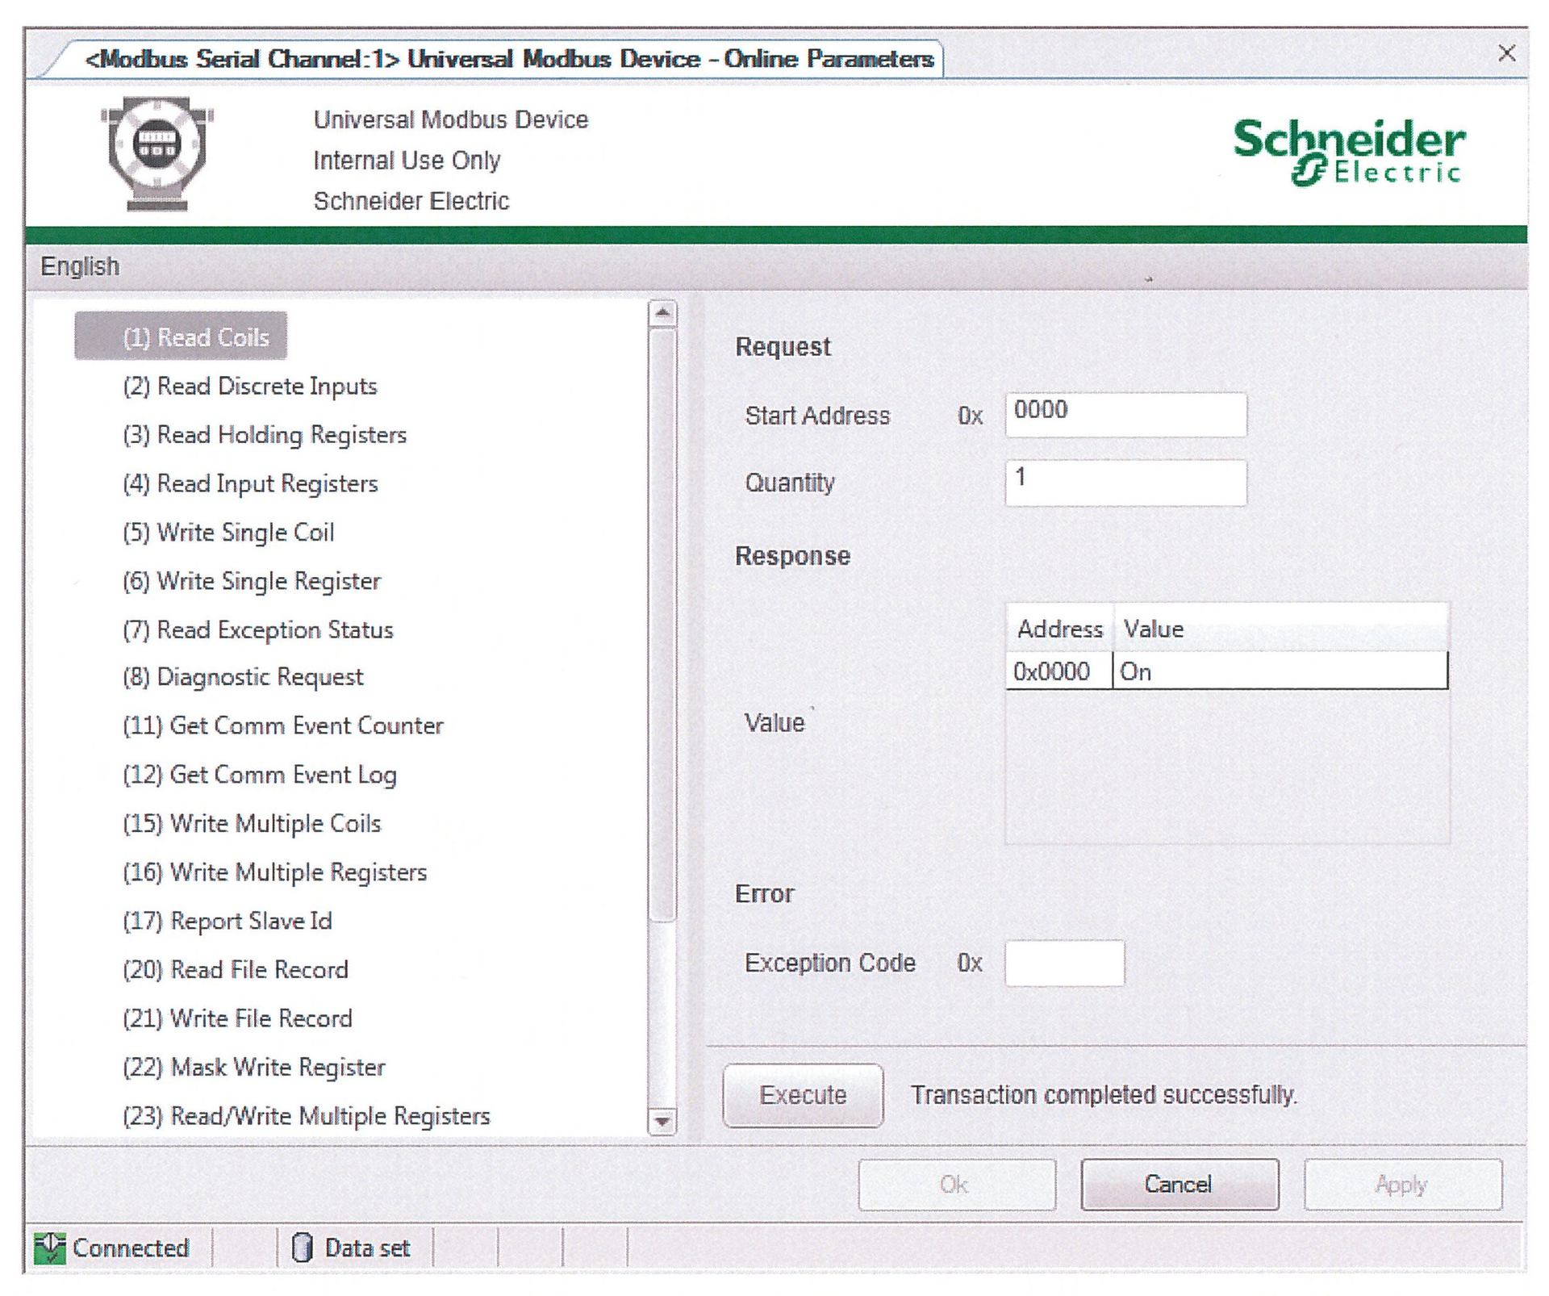Select (15) Write Multiple Coils
Screen dimensions: 1549x1296
coord(253,823)
